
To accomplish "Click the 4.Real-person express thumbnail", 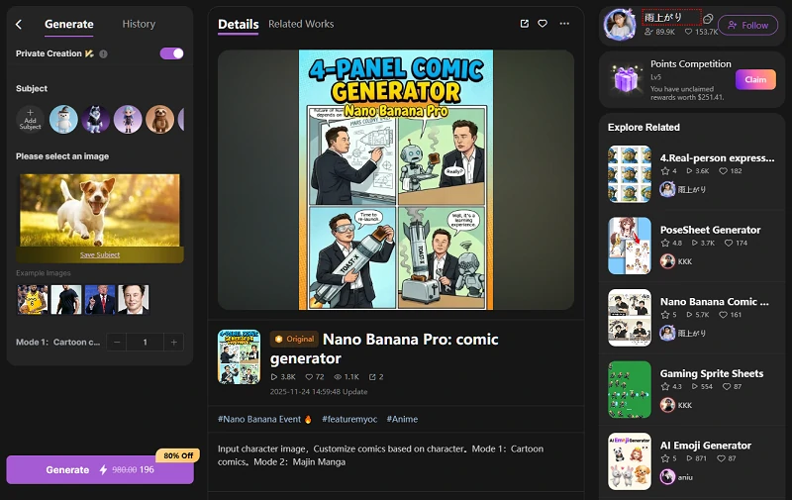I will [630, 174].
